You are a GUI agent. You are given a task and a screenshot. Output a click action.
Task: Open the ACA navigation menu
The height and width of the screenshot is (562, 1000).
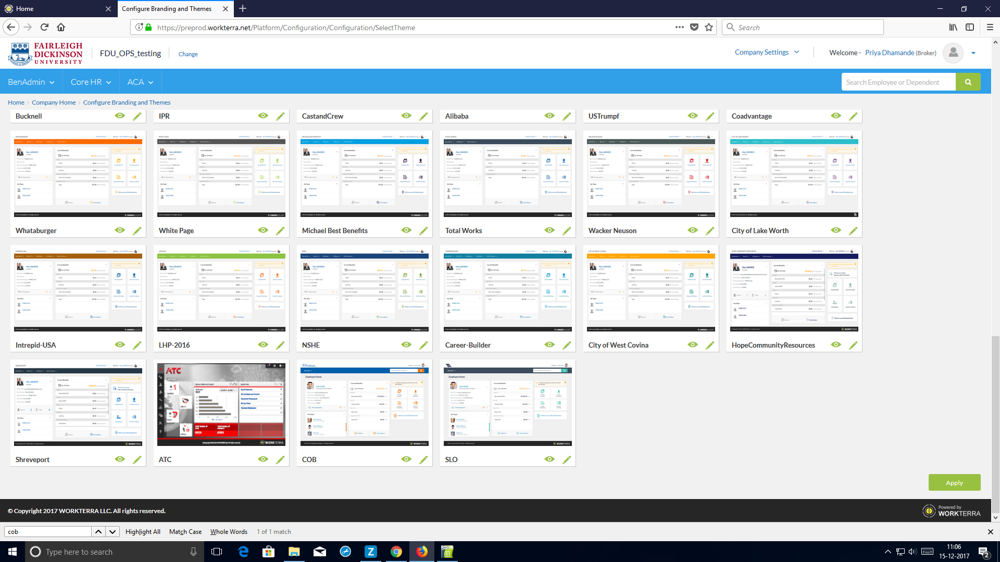pos(140,82)
